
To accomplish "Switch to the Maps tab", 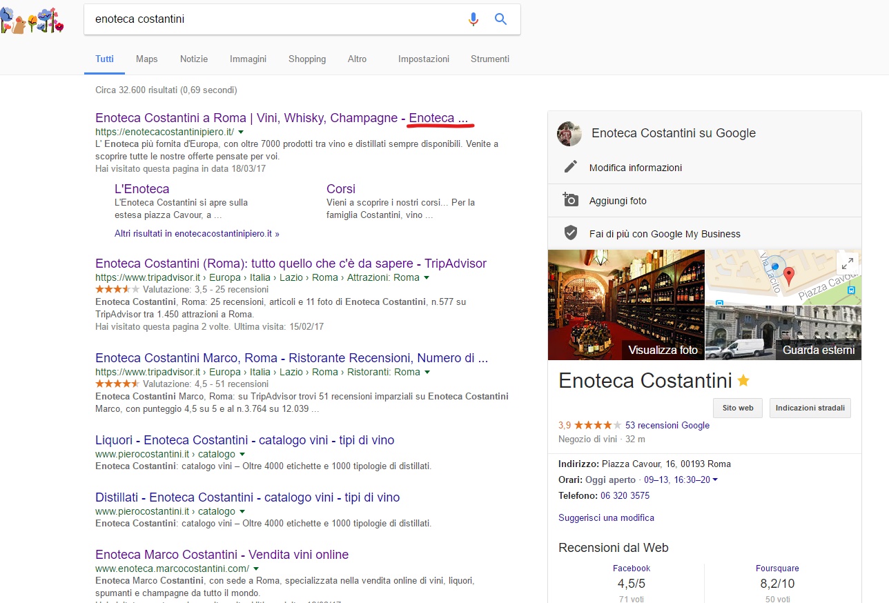I will pyautogui.click(x=147, y=59).
